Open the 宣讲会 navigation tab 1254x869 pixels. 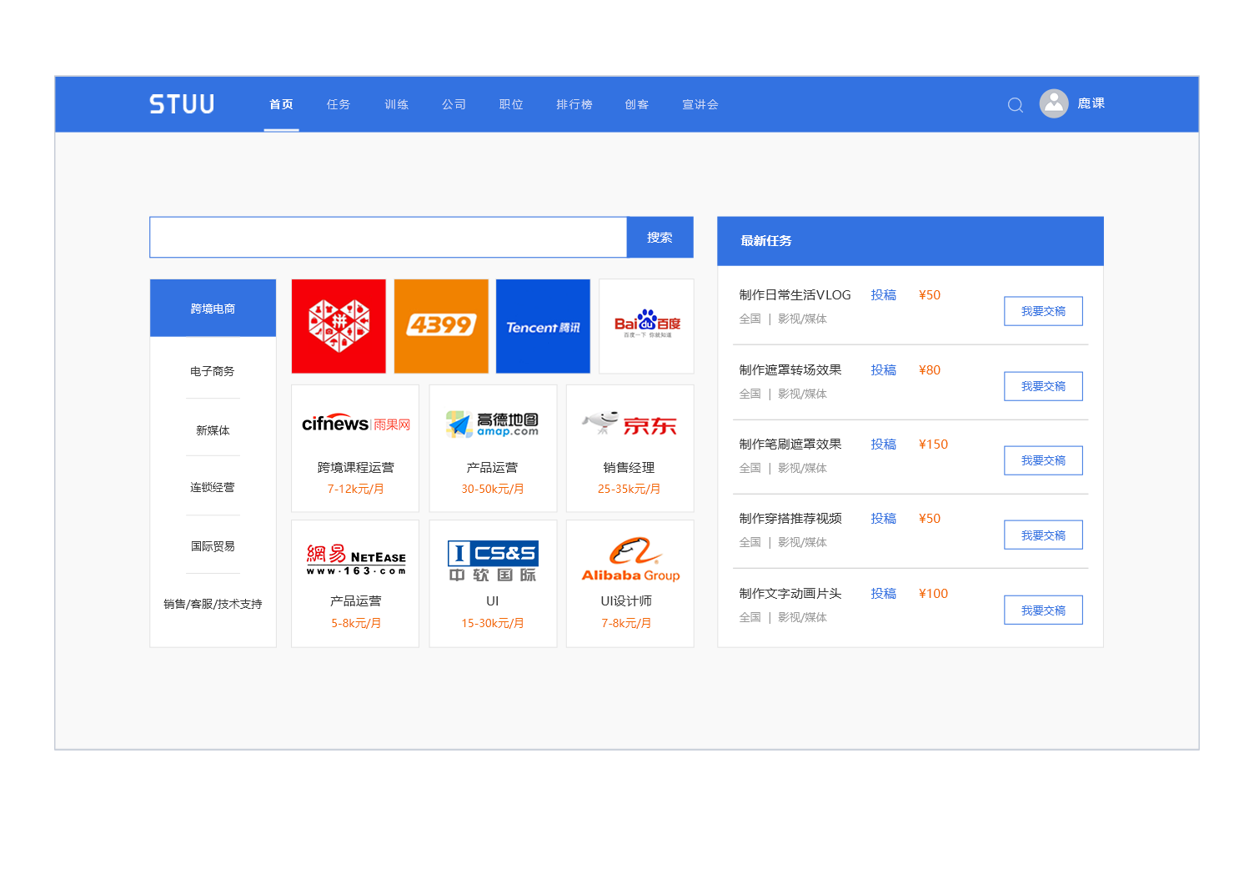tap(700, 104)
